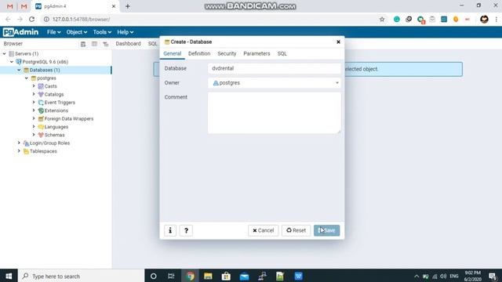The height and width of the screenshot is (282, 502).
Task: Open Word from the taskbar
Action: click(x=298, y=276)
